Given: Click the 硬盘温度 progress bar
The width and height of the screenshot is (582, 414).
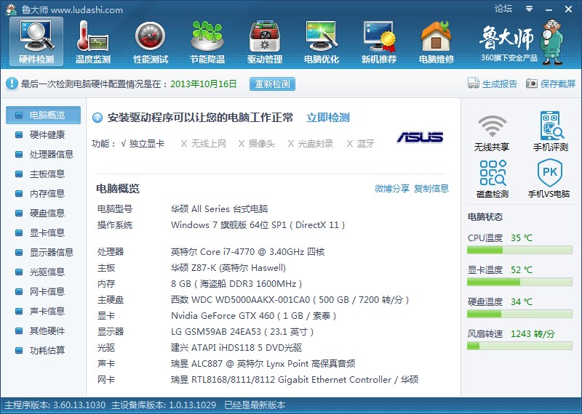Looking at the screenshot, I should coord(519,314).
